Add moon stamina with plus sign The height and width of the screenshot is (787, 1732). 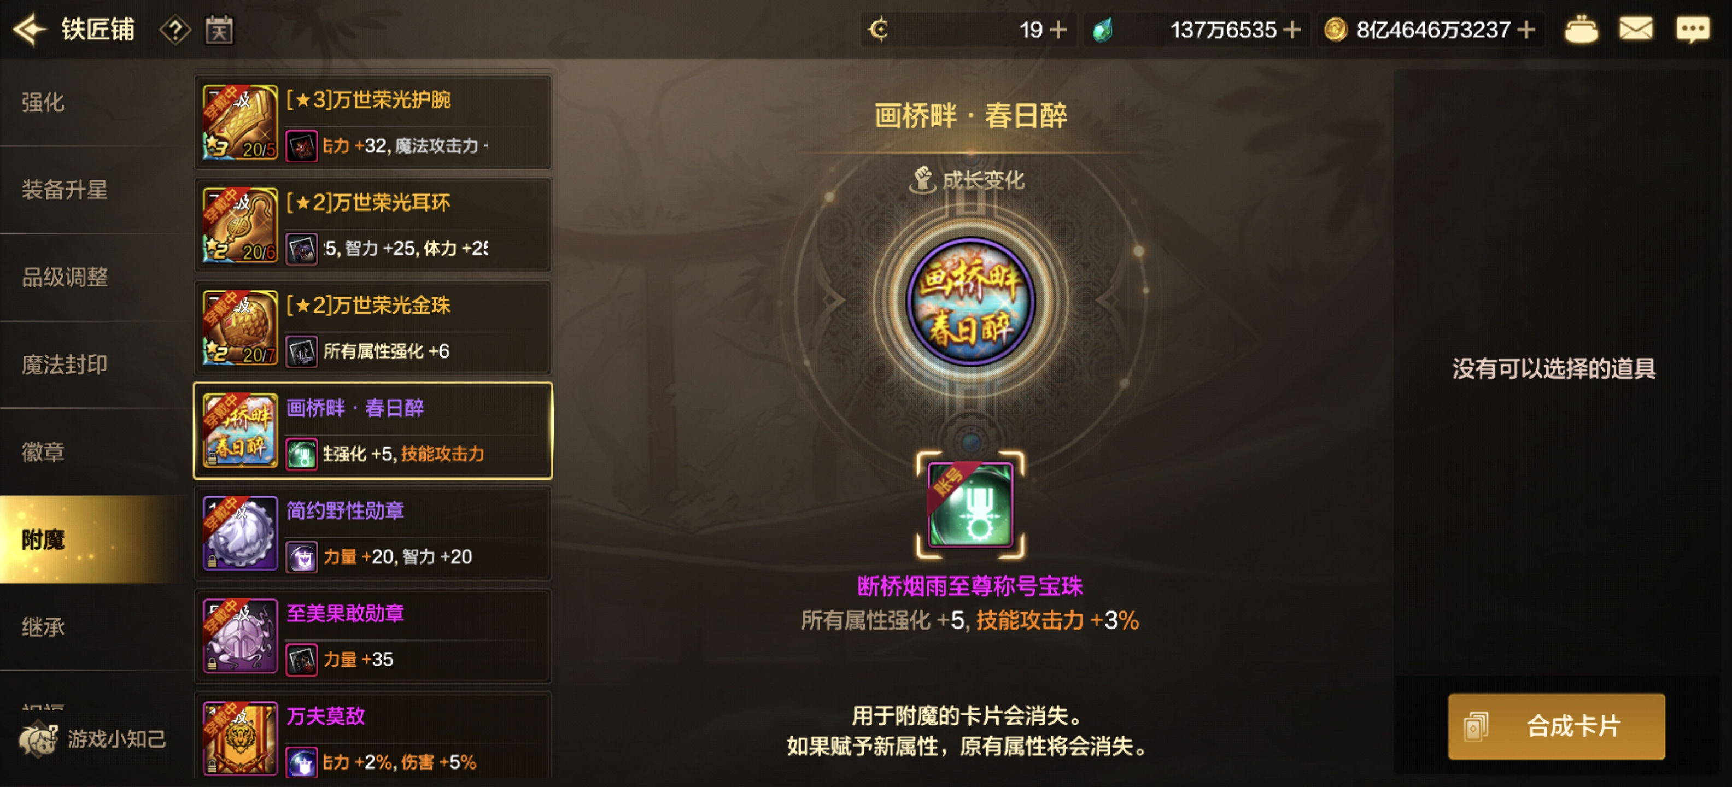point(1057,30)
